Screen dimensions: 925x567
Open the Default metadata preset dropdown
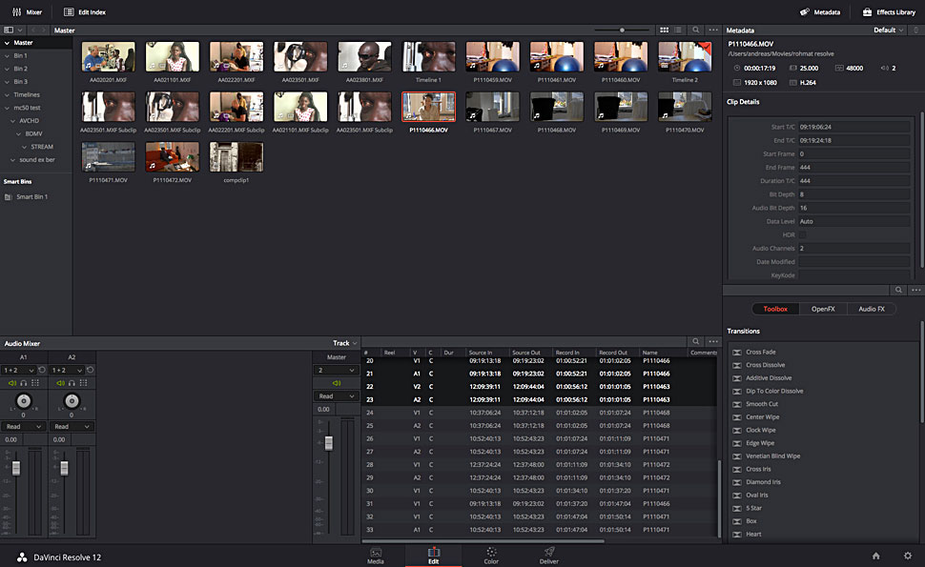pyautogui.click(x=889, y=30)
